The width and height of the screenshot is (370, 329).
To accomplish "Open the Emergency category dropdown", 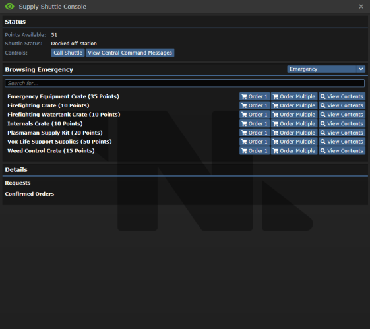I will 326,69.
